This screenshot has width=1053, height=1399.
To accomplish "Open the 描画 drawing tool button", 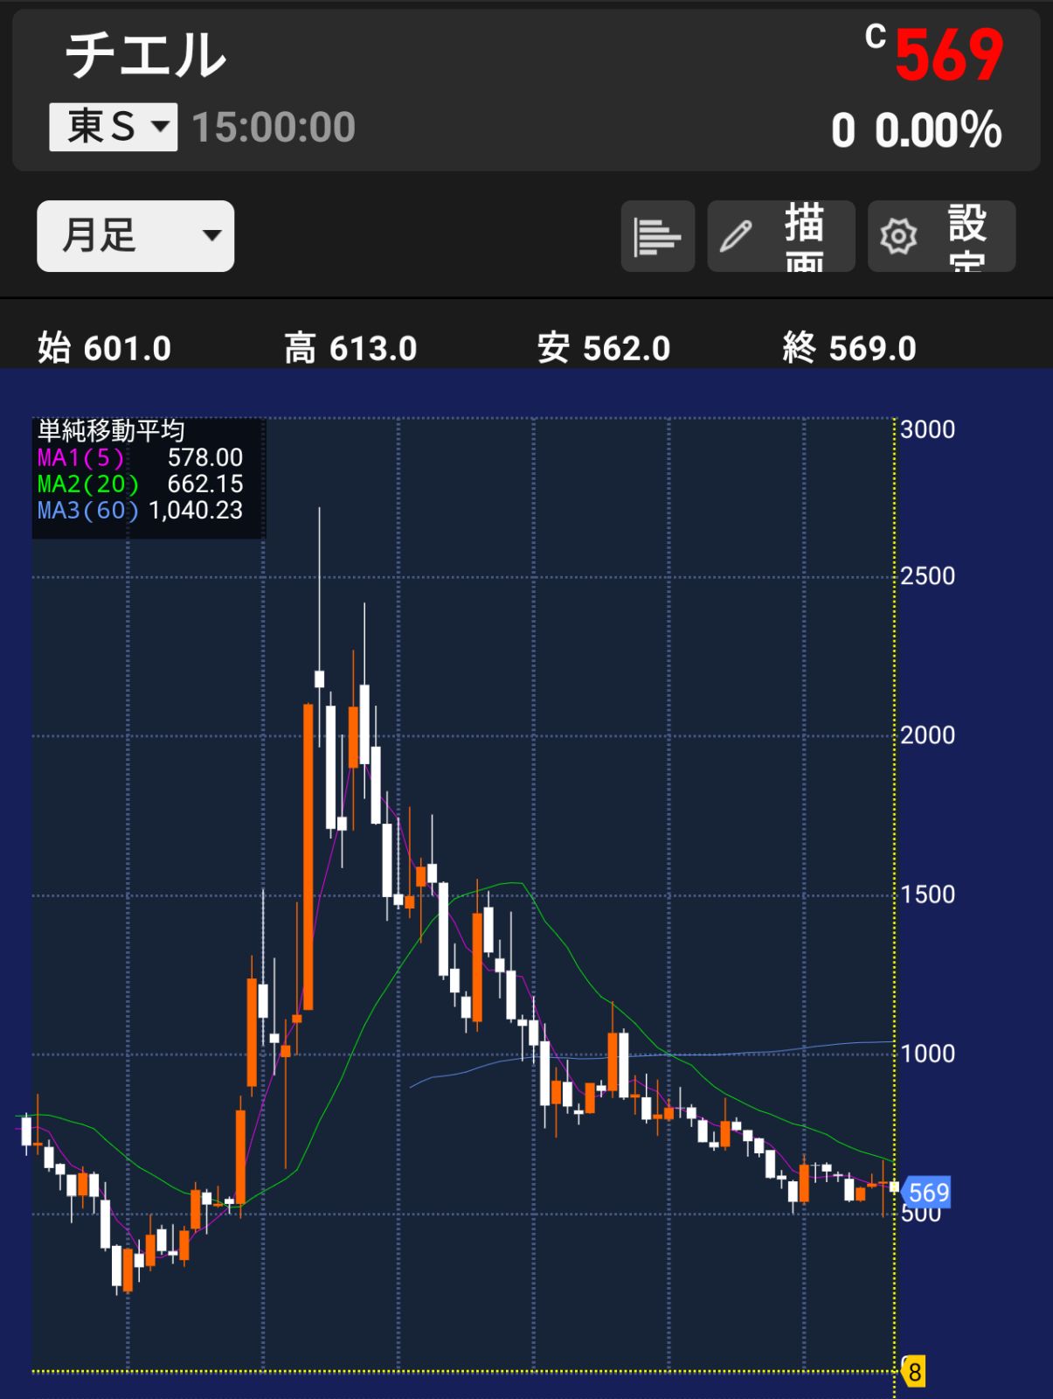I will [781, 236].
